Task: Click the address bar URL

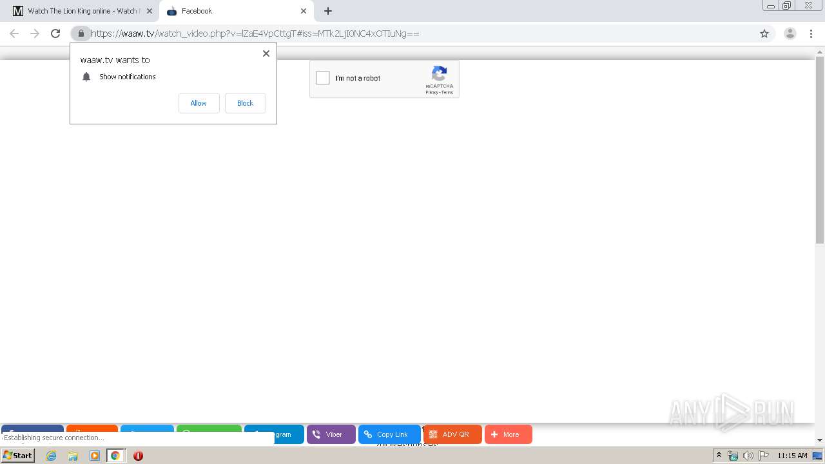Action: (x=255, y=34)
